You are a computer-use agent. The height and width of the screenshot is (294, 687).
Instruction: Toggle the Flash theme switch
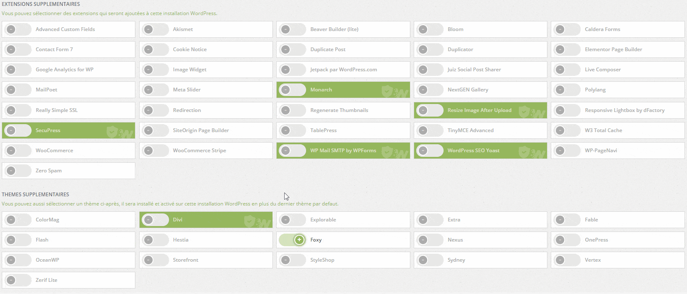[x=18, y=240]
